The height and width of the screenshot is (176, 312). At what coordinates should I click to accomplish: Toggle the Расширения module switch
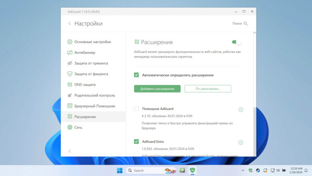point(236,42)
